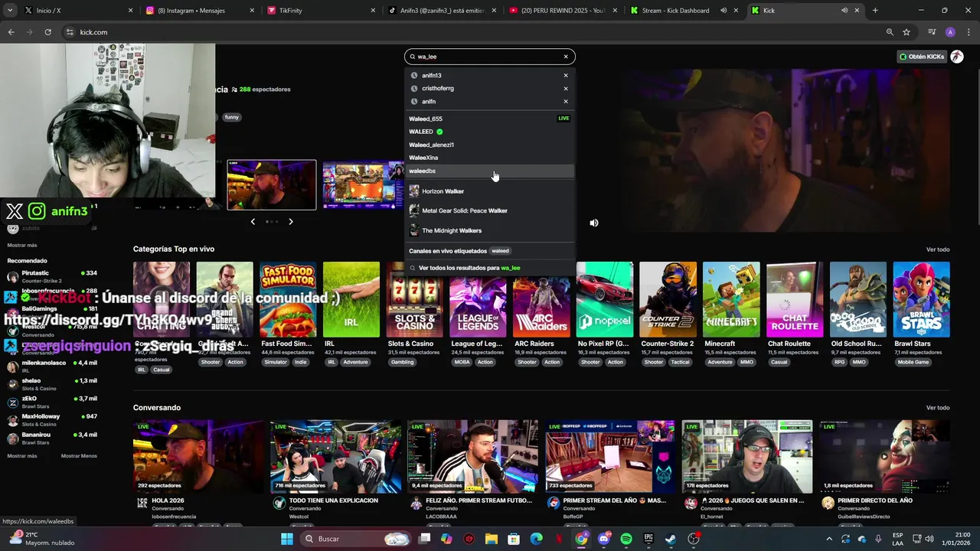The width and height of the screenshot is (980, 551).
Task: Open the user profile avatar menu
Action: point(957,57)
